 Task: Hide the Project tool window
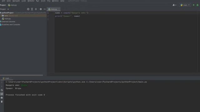coord(44,9)
